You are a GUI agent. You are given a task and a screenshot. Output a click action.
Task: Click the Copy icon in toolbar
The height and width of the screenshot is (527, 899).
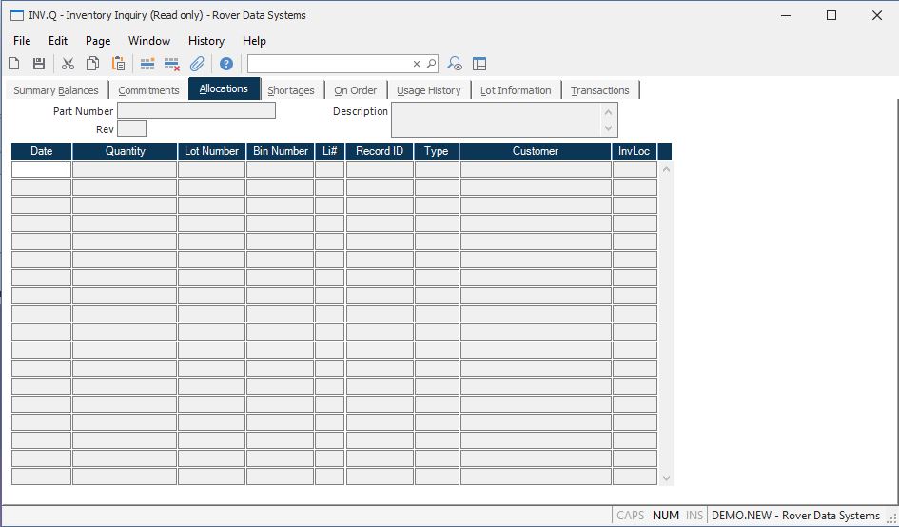point(93,64)
